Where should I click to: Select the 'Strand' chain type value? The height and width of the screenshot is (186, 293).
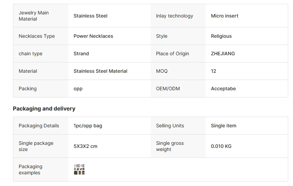81,54
